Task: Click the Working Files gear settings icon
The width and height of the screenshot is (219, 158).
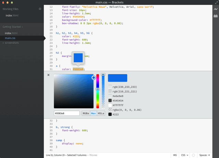Action: click(40, 9)
